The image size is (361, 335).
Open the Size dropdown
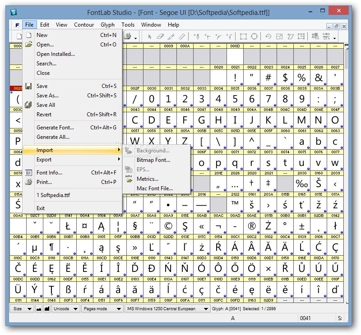pos(22,309)
